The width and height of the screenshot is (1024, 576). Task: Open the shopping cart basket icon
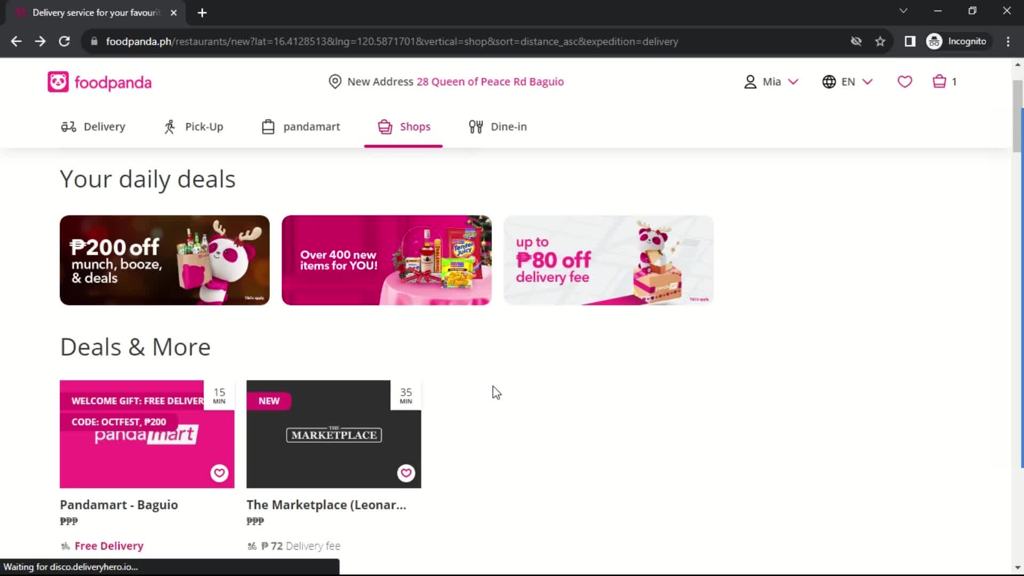939,82
